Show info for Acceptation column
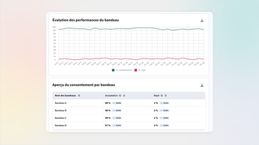This screenshot has height=145, width=259. 120,96
